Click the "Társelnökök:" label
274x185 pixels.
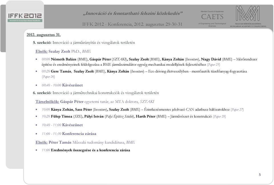47,102
